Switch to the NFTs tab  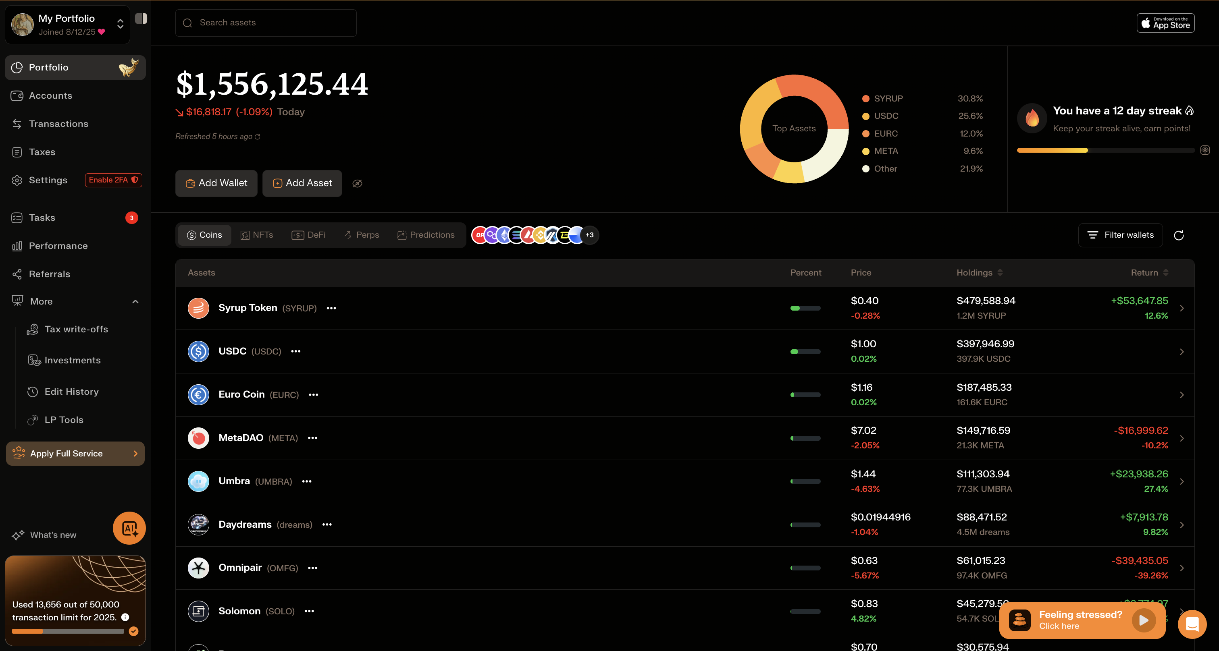257,234
